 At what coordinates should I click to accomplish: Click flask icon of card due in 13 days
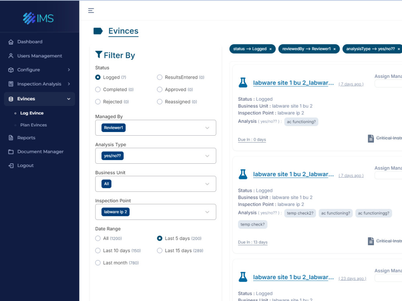[x=243, y=174]
